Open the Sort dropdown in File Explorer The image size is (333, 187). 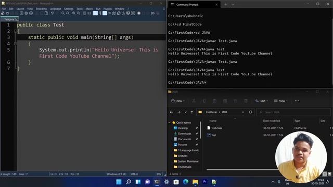261,101
